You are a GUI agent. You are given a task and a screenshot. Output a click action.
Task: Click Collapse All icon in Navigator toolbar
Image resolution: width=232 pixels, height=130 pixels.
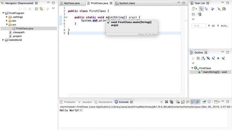pos(36,9)
